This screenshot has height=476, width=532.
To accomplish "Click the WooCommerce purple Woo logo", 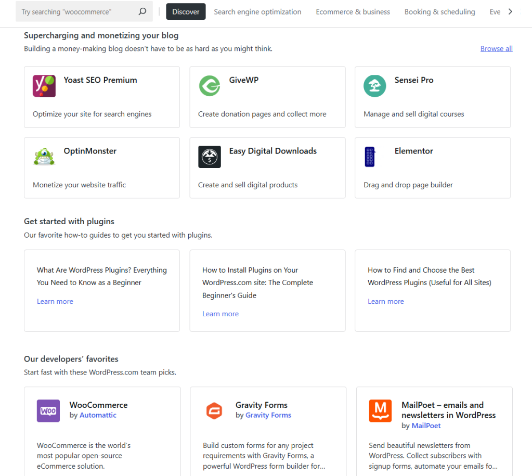I will [48, 411].
